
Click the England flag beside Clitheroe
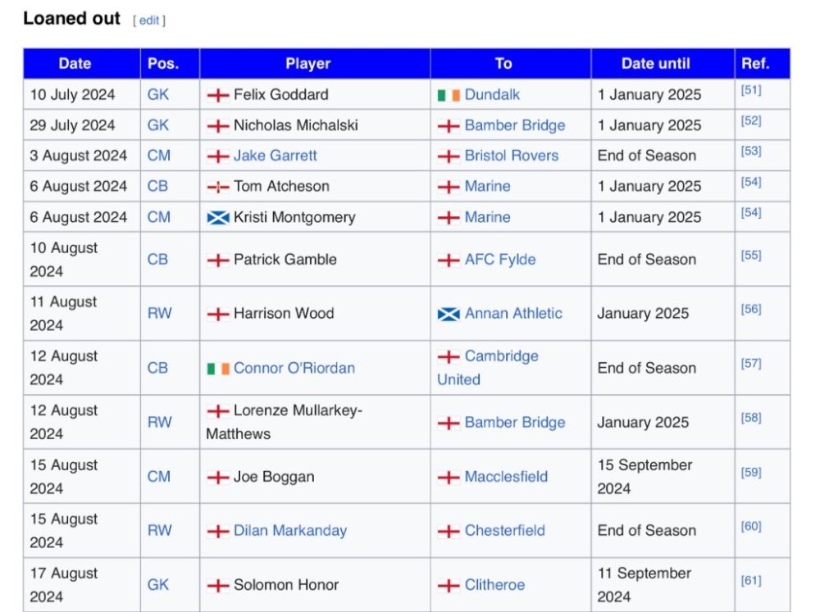pyautogui.click(x=449, y=586)
